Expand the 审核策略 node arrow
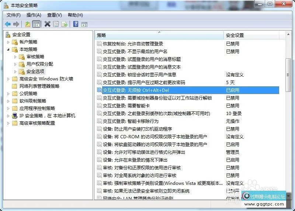This screenshot has width=295, height=211. click(x=15, y=57)
